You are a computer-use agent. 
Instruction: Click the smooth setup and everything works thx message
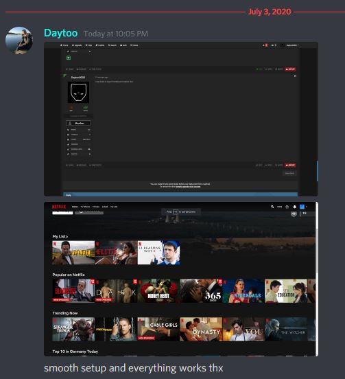coord(134,368)
